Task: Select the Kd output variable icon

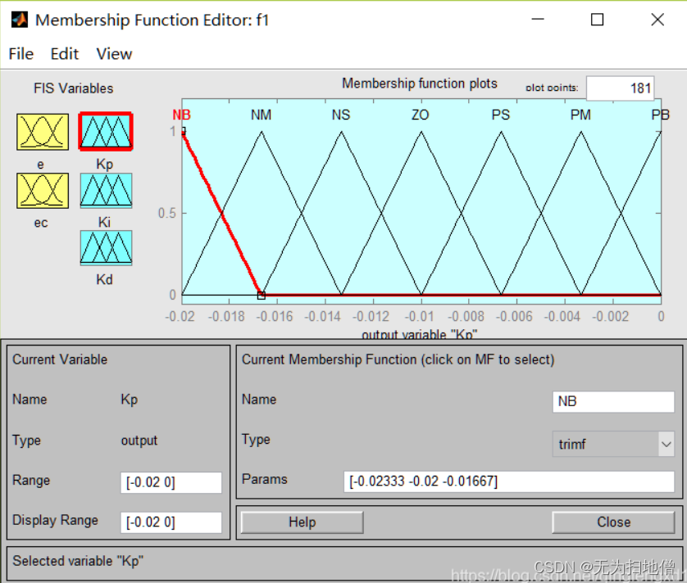Action: (106, 248)
